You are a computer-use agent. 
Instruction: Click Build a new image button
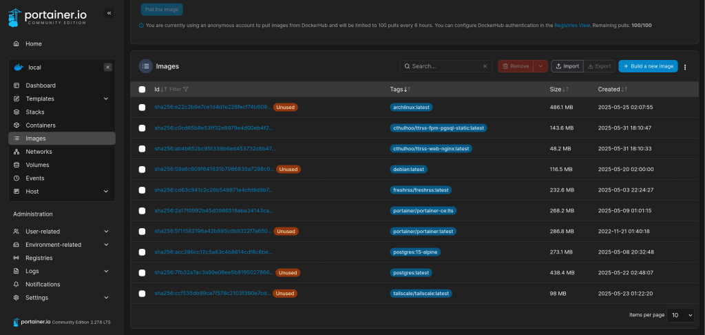pos(648,66)
